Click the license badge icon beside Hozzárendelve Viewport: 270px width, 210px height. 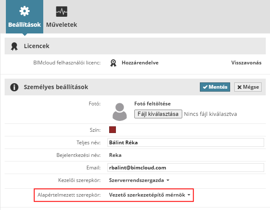[x=113, y=63]
